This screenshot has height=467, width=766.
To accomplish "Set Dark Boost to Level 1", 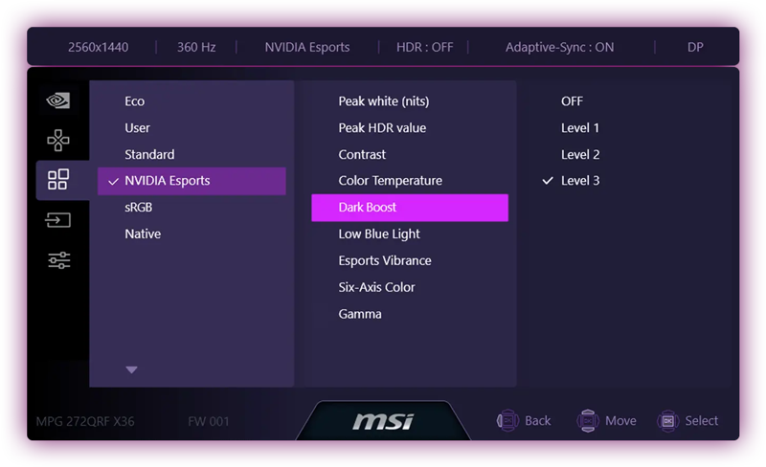I will tap(580, 128).
